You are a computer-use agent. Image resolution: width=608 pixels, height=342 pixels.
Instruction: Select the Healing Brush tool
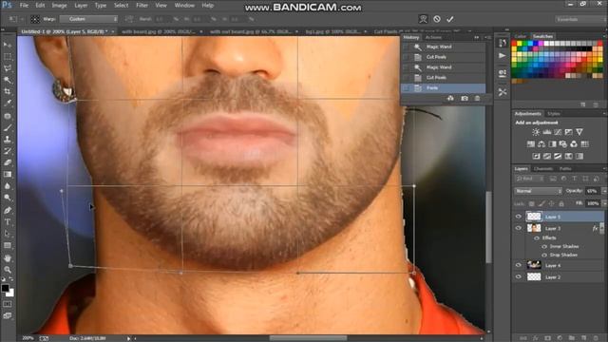pos(8,116)
